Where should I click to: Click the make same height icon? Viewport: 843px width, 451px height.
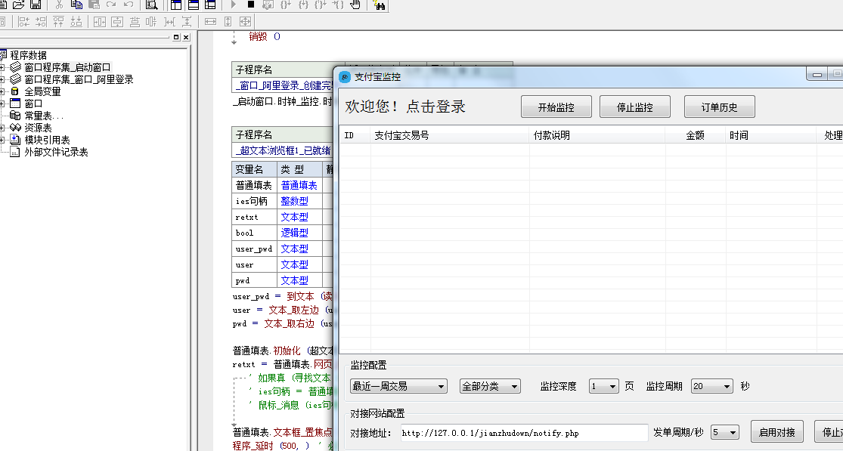click(x=228, y=21)
